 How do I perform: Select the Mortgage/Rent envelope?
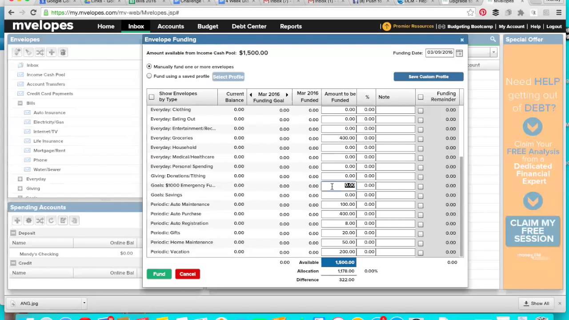click(x=49, y=151)
